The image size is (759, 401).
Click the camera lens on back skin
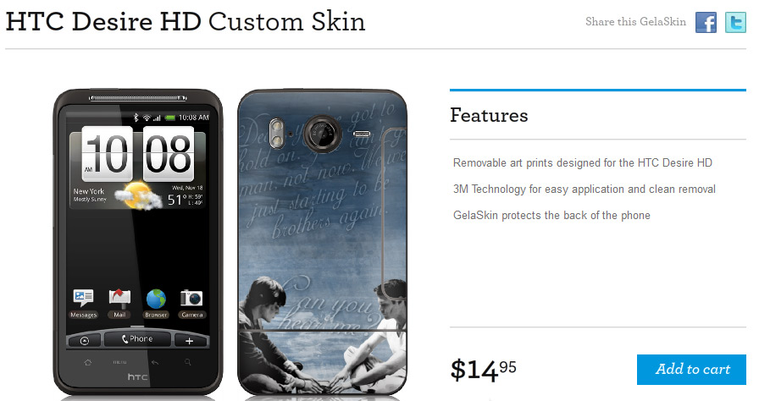tap(323, 133)
